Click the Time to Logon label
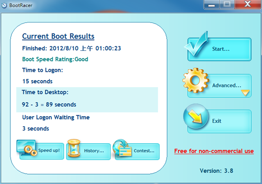Image resolution: width=262 pixels, height=184 pixels. (x=43, y=70)
